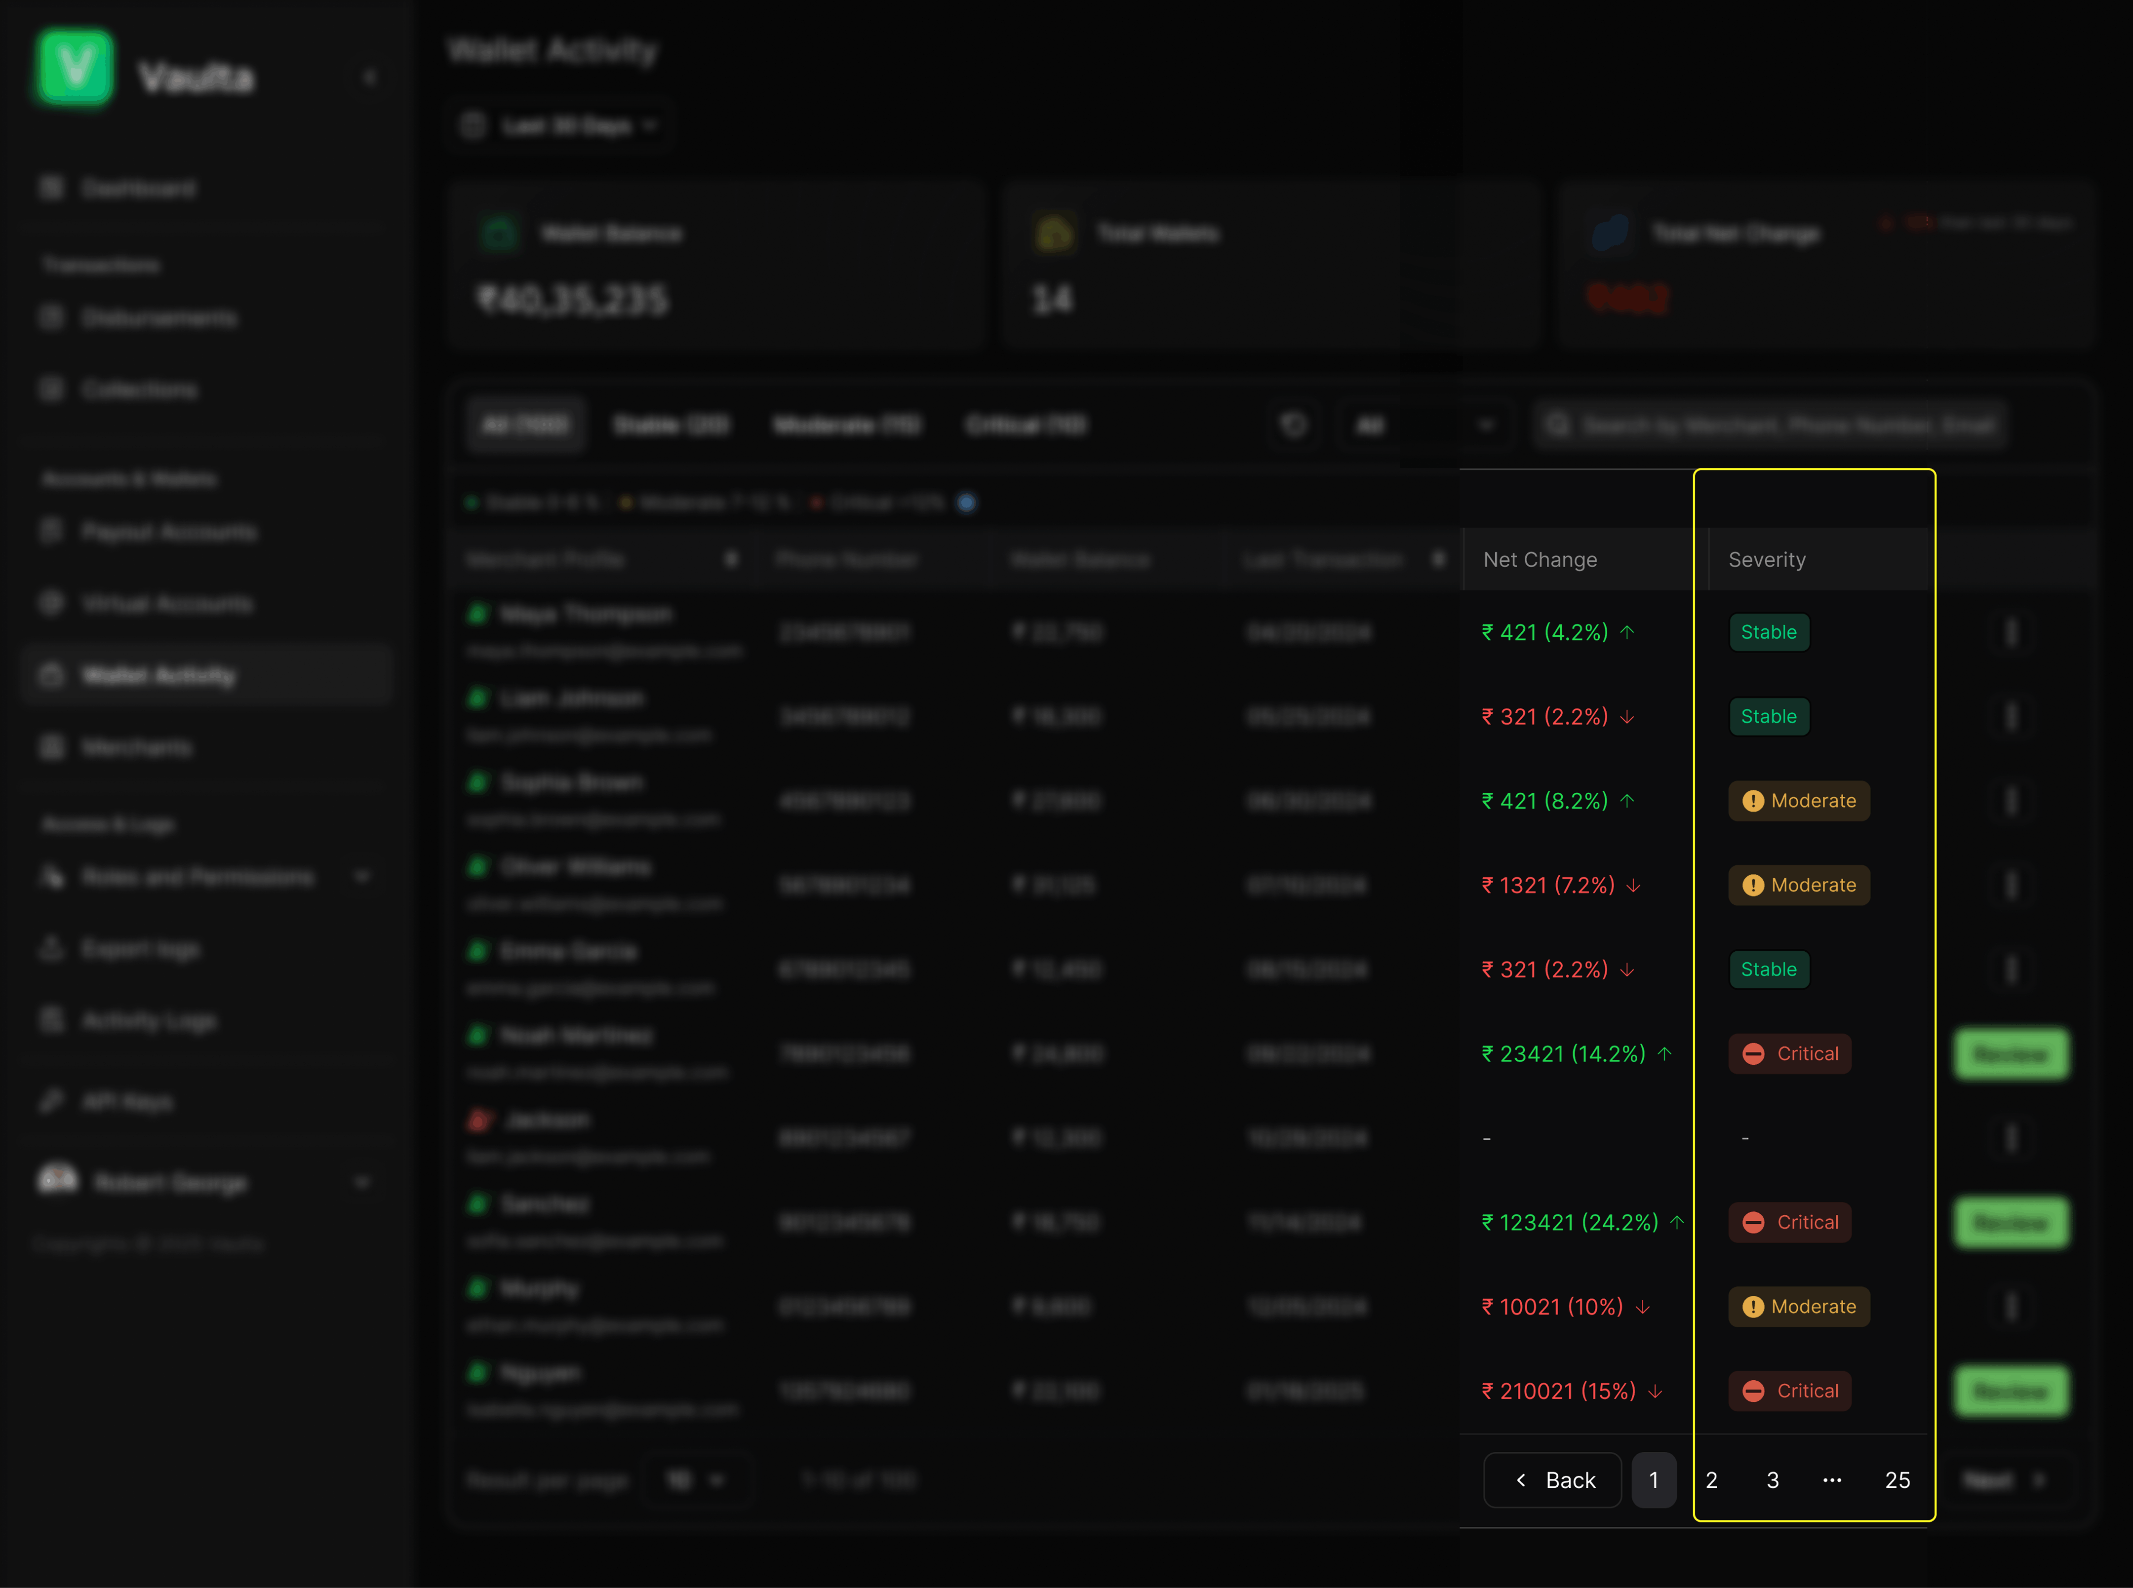Click the warning icon on the ₹ 10021 Moderate badge
This screenshot has height=1588, width=2133.
click(x=1752, y=1306)
